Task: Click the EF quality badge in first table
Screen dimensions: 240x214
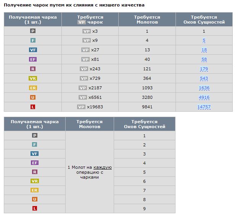Action: point(33,59)
